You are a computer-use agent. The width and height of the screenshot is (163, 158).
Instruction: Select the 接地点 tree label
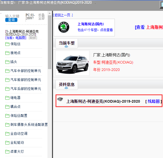pos(15,53)
